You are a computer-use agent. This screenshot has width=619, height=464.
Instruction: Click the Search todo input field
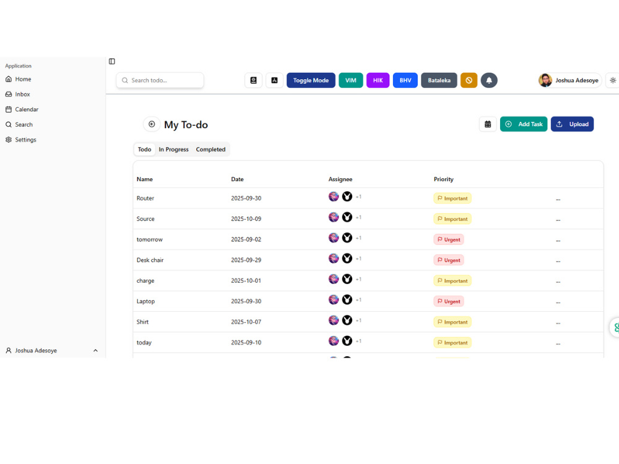click(x=160, y=80)
